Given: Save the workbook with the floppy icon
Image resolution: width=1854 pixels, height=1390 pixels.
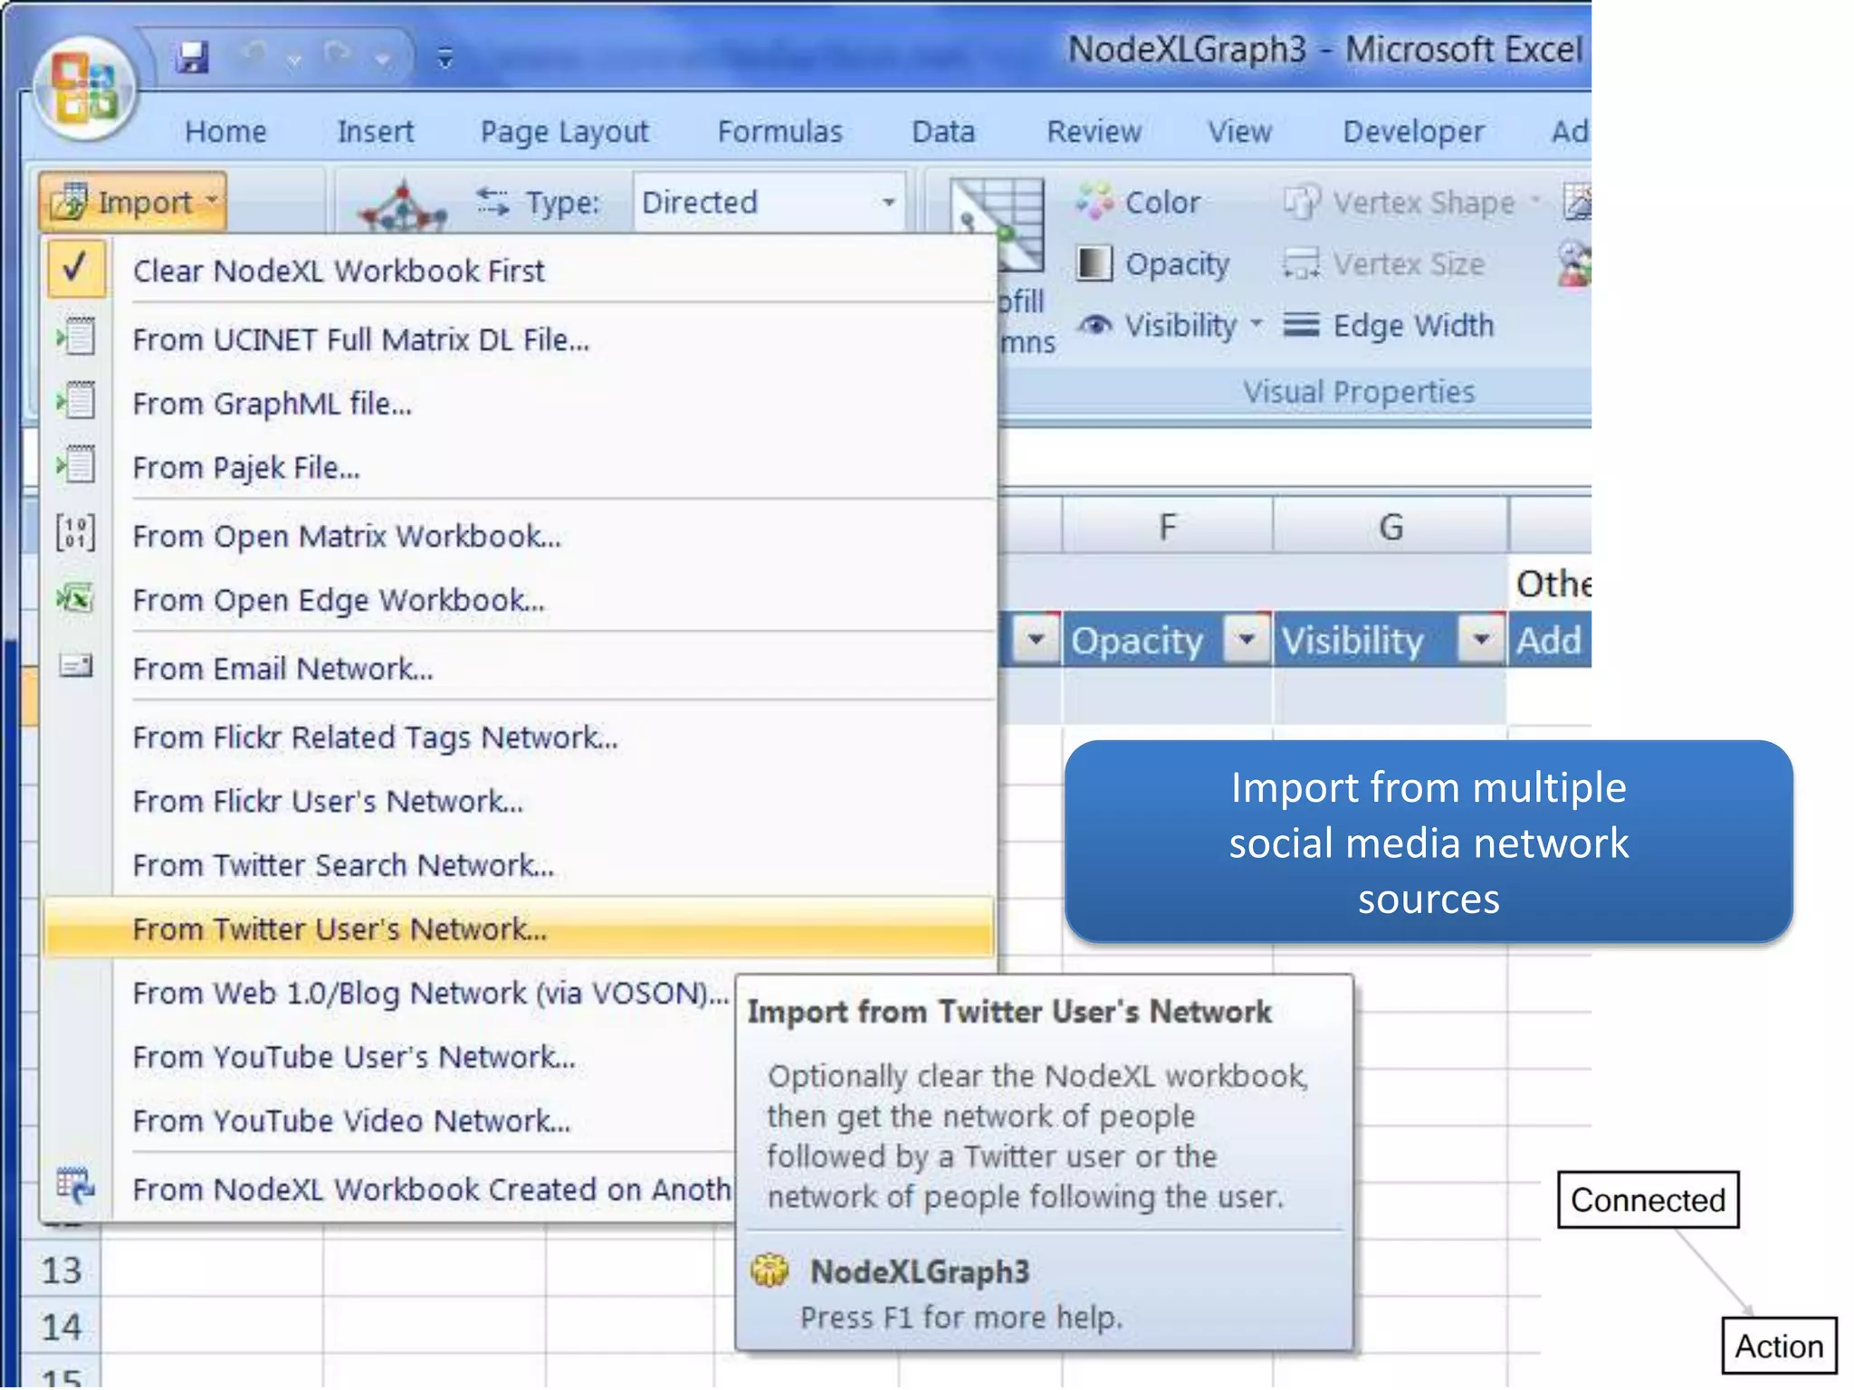Looking at the screenshot, I should coord(192,57).
